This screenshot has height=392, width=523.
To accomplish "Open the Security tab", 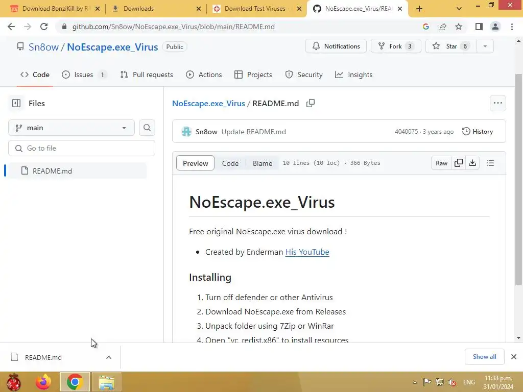I will point(304,75).
